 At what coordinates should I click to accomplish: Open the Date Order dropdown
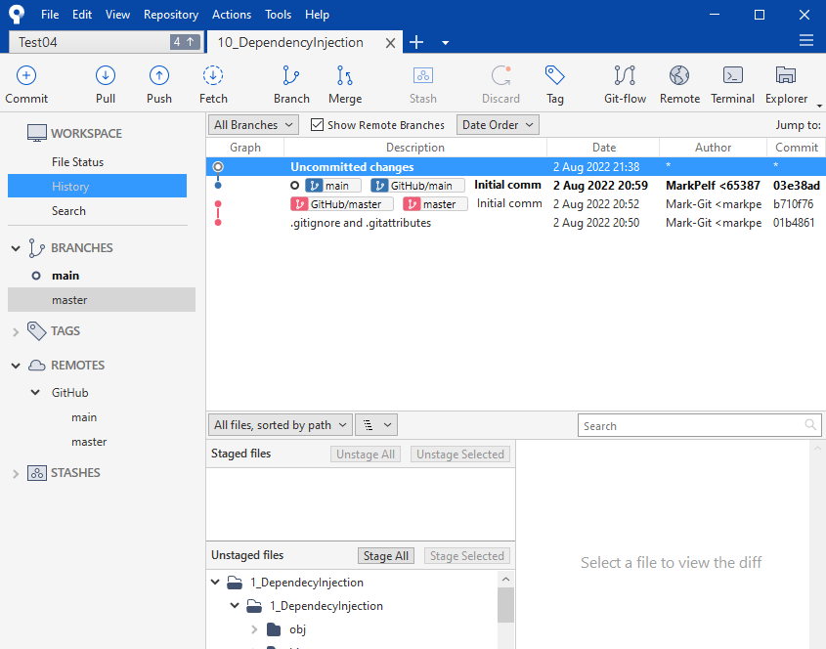coord(498,125)
